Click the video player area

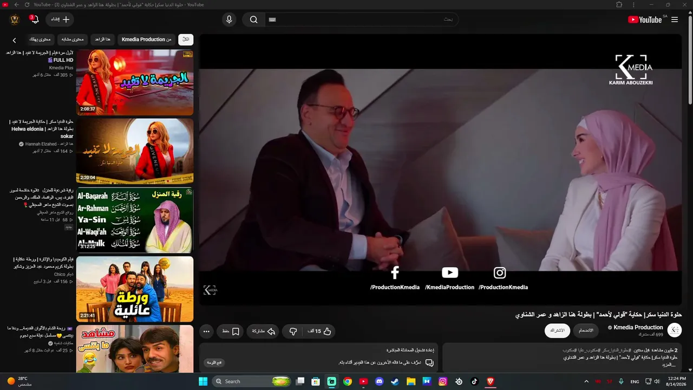[x=440, y=170]
